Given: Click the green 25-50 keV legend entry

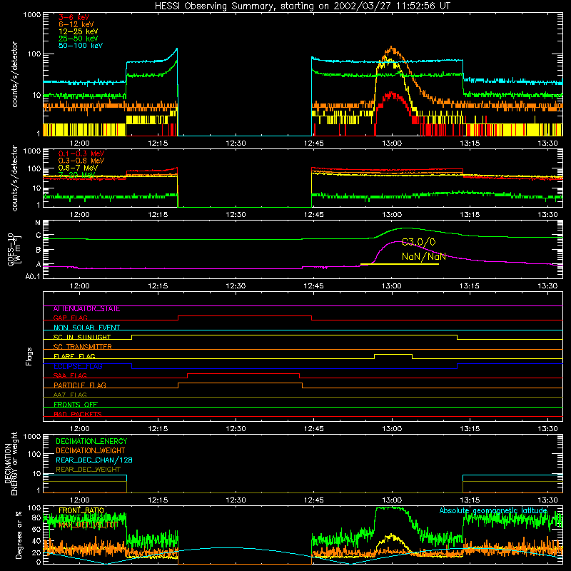Looking at the screenshot, I should [79, 39].
